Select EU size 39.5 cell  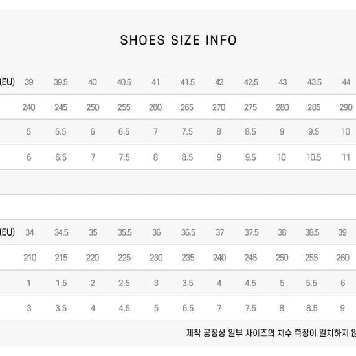click(61, 82)
